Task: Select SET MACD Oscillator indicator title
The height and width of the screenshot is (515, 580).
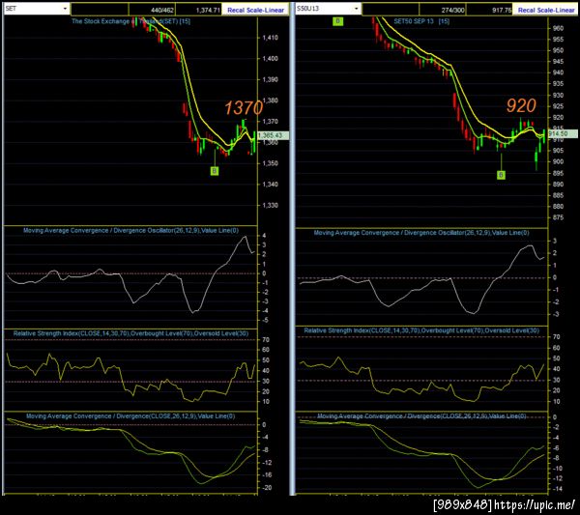Action: click(x=130, y=230)
